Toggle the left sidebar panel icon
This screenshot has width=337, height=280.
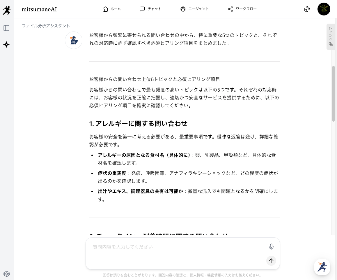(x=6, y=28)
